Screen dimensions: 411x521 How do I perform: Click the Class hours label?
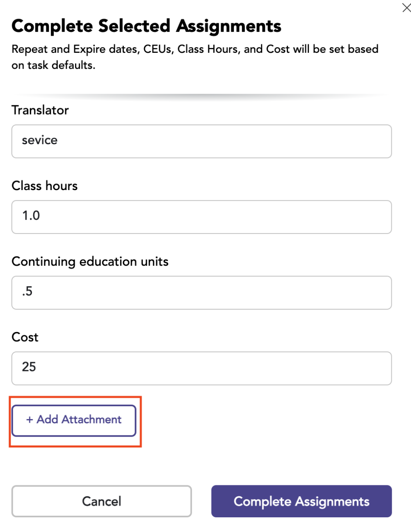click(45, 186)
